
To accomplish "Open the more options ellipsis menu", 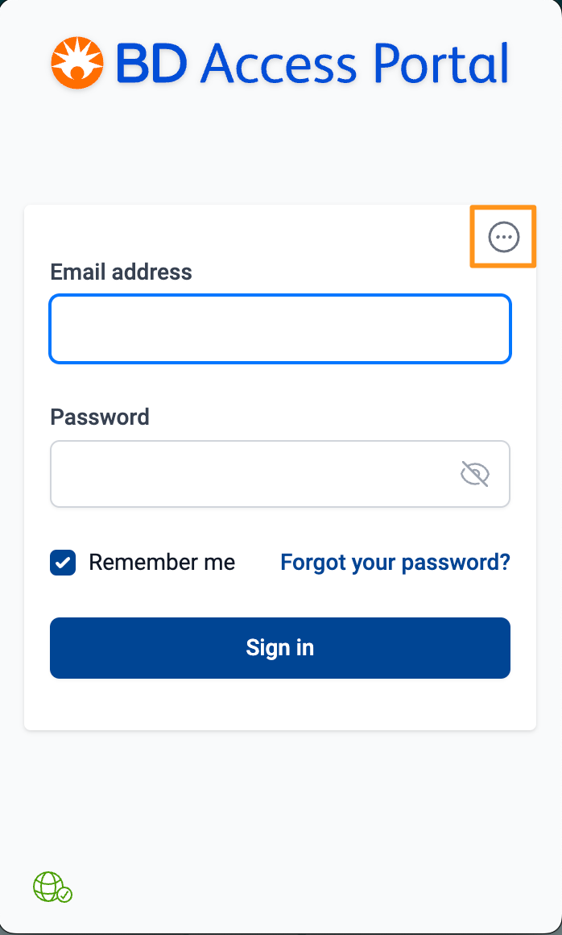I will pos(504,237).
